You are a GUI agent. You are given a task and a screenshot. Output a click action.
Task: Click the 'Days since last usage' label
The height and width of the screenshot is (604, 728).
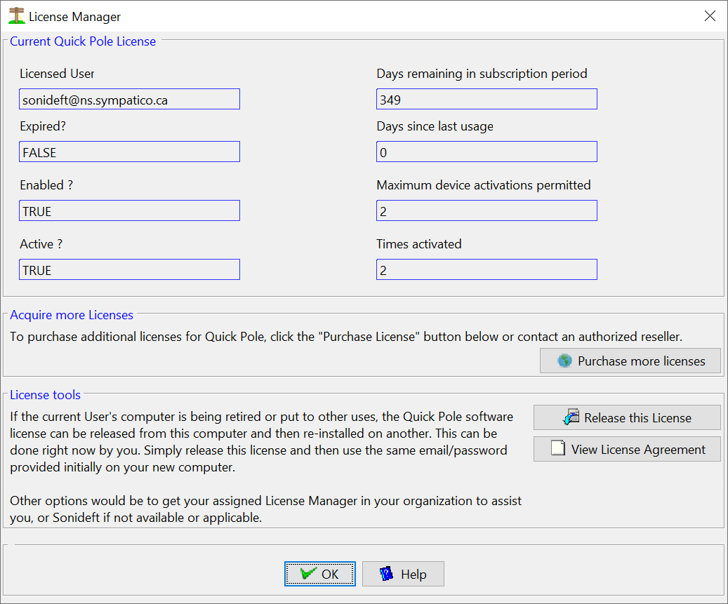[435, 126]
